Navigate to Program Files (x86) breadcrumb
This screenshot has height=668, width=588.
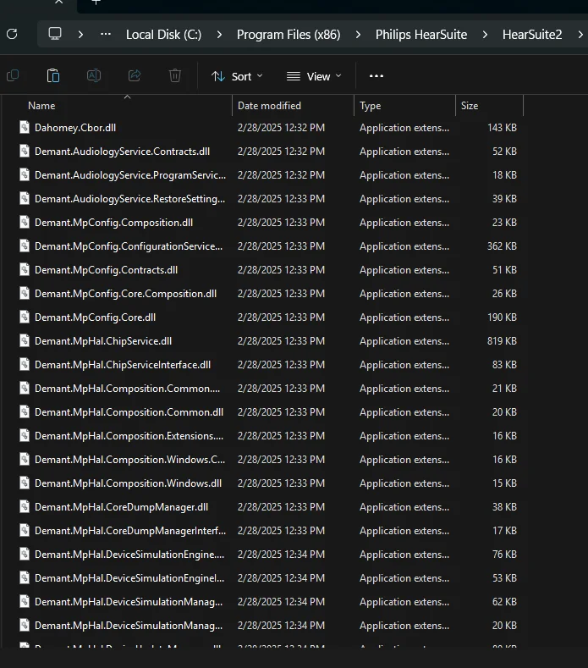(289, 35)
